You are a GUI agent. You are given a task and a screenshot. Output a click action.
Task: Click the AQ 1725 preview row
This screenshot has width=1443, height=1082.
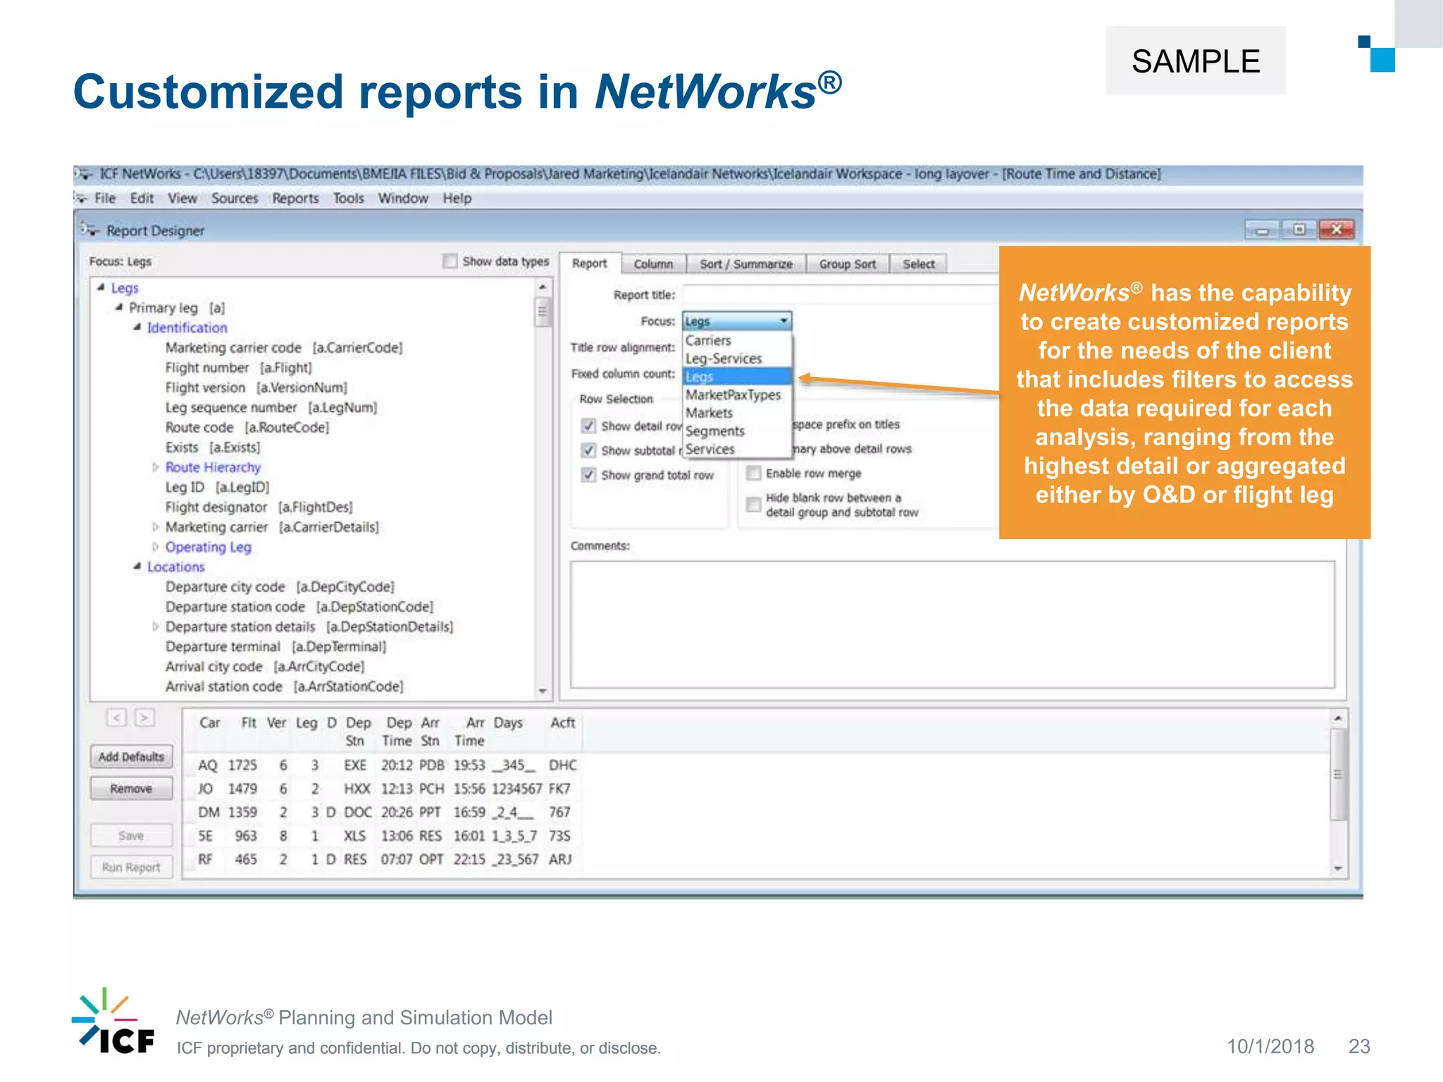[387, 765]
